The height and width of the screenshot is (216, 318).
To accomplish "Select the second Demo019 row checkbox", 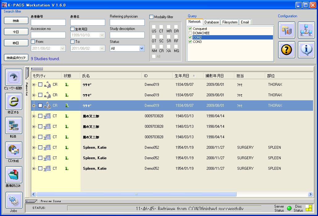I will click(x=40, y=95).
